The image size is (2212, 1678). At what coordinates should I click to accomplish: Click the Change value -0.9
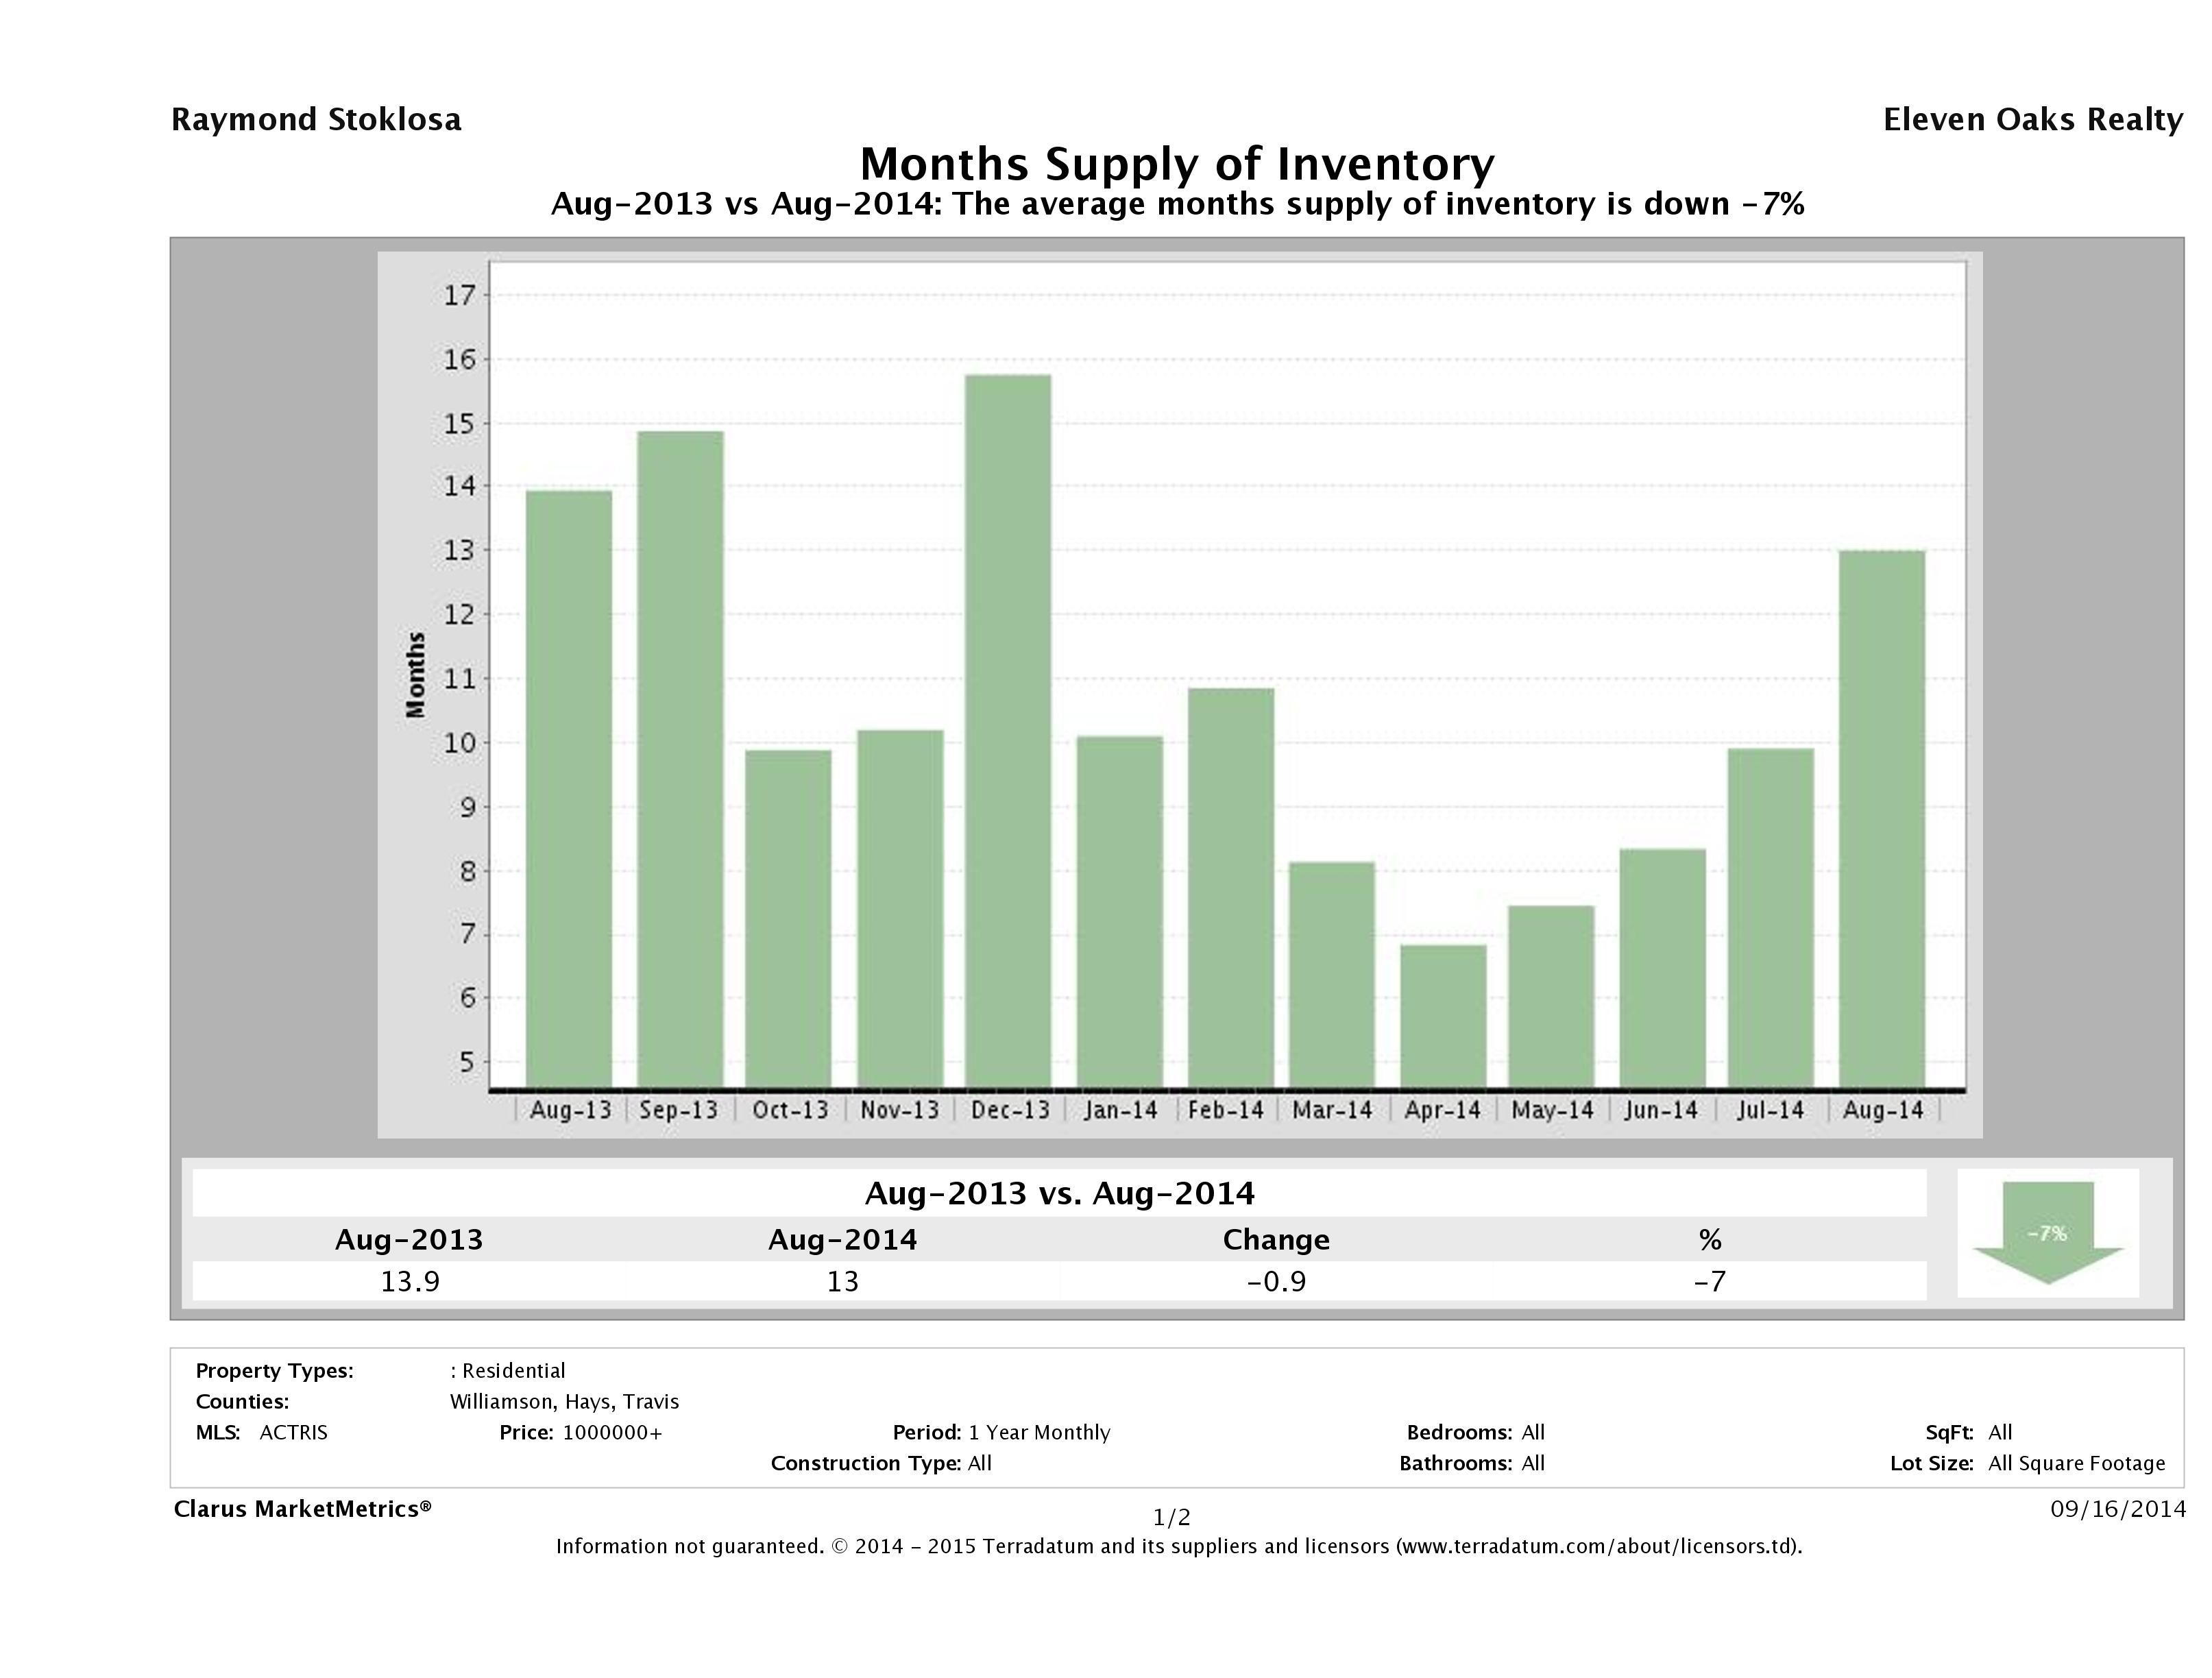tap(1276, 1281)
